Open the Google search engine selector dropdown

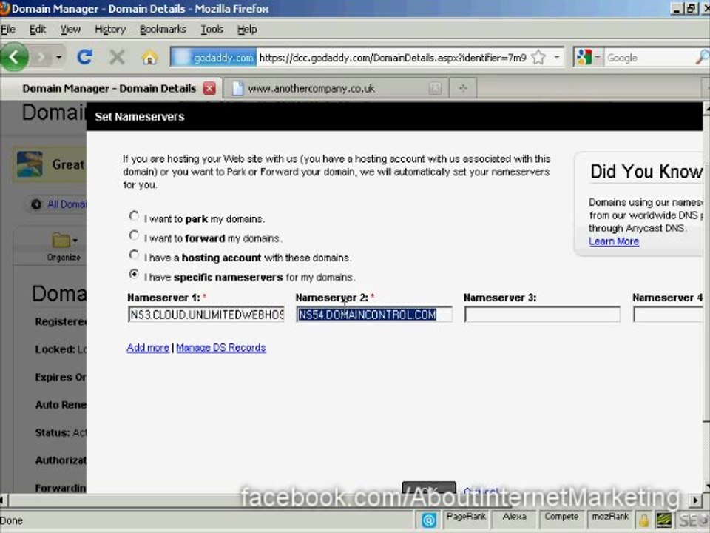coord(588,58)
